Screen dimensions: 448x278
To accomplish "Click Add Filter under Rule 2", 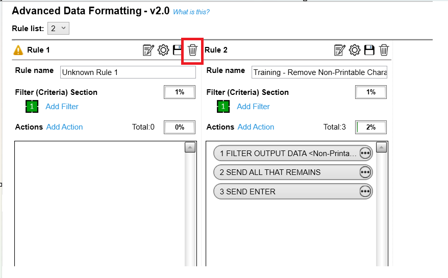I will (x=253, y=107).
